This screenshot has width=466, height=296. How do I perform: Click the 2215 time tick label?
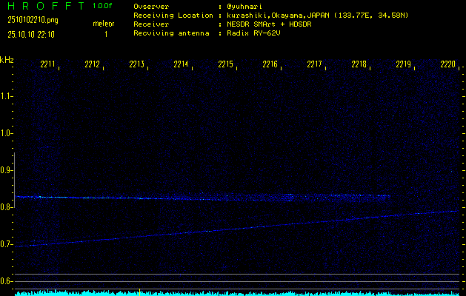click(225, 65)
